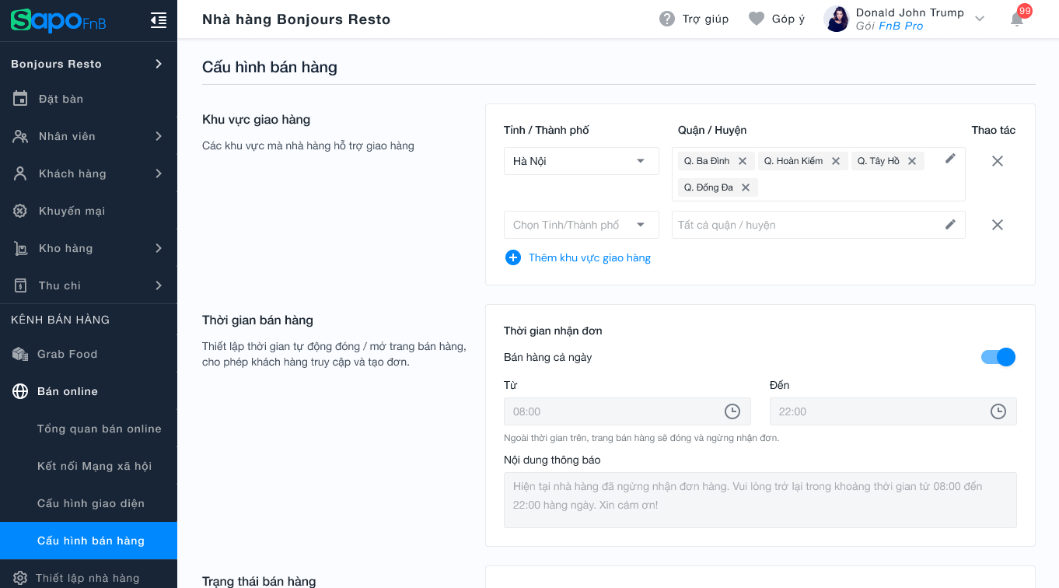Screen dimensions: 1059x588
Task: Click the Góp ý heart icon
Action: click(x=757, y=19)
